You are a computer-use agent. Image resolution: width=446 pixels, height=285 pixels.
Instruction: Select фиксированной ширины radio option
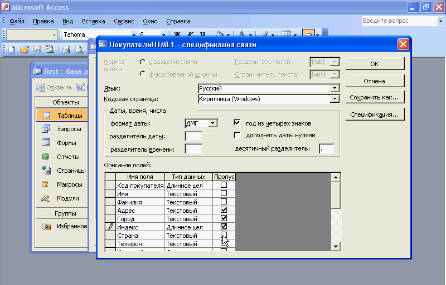(x=143, y=74)
